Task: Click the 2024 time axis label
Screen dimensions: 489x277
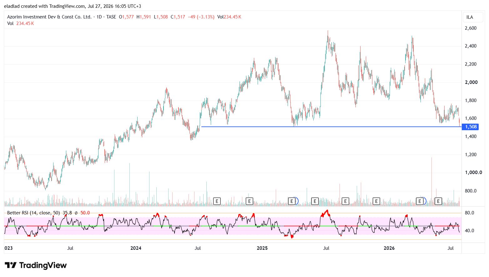Action: pyautogui.click(x=136, y=248)
